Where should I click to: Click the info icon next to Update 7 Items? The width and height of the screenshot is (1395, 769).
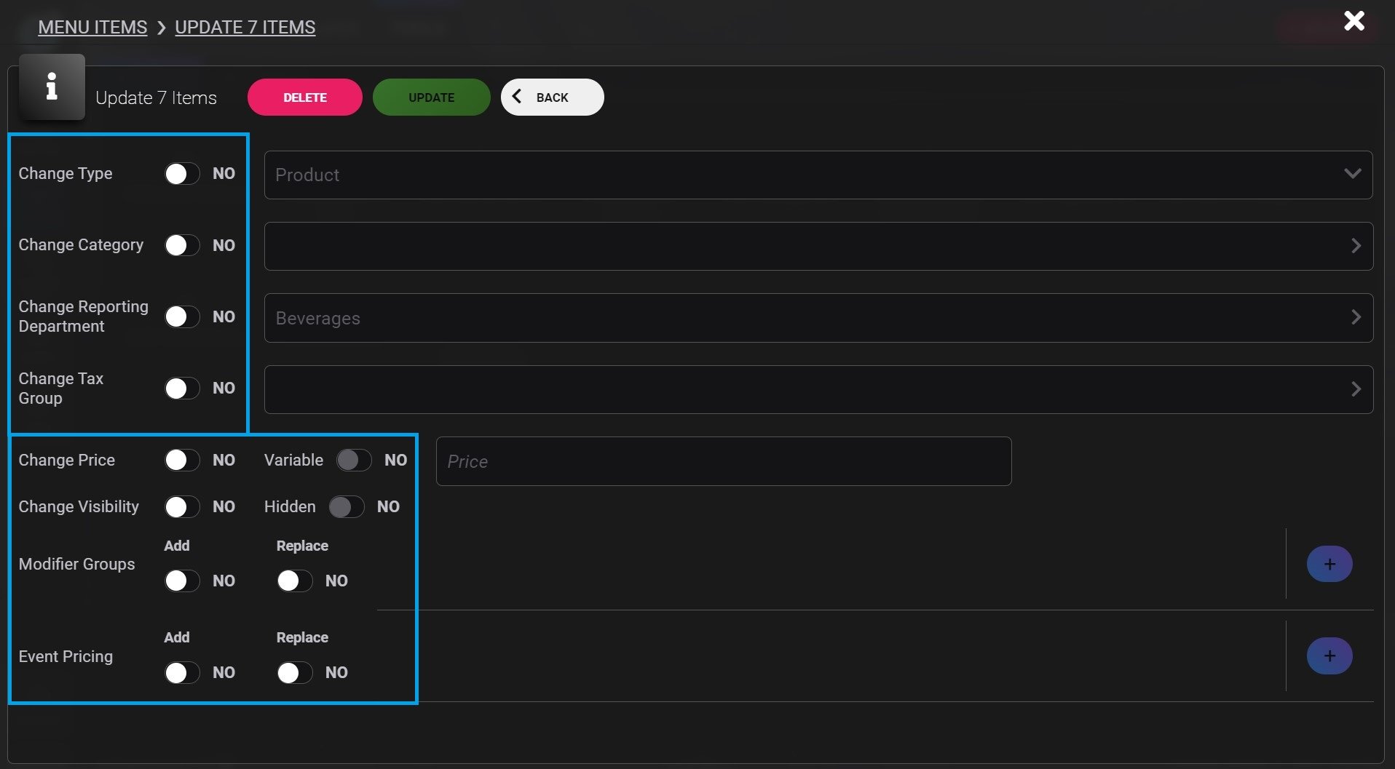point(51,87)
